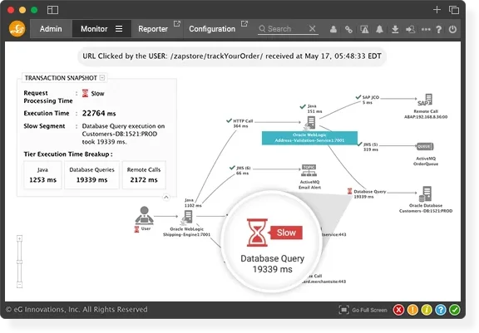The width and height of the screenshot is (479, 333).
Task: Switch to the Monitor tab
Action: (94, 29)
